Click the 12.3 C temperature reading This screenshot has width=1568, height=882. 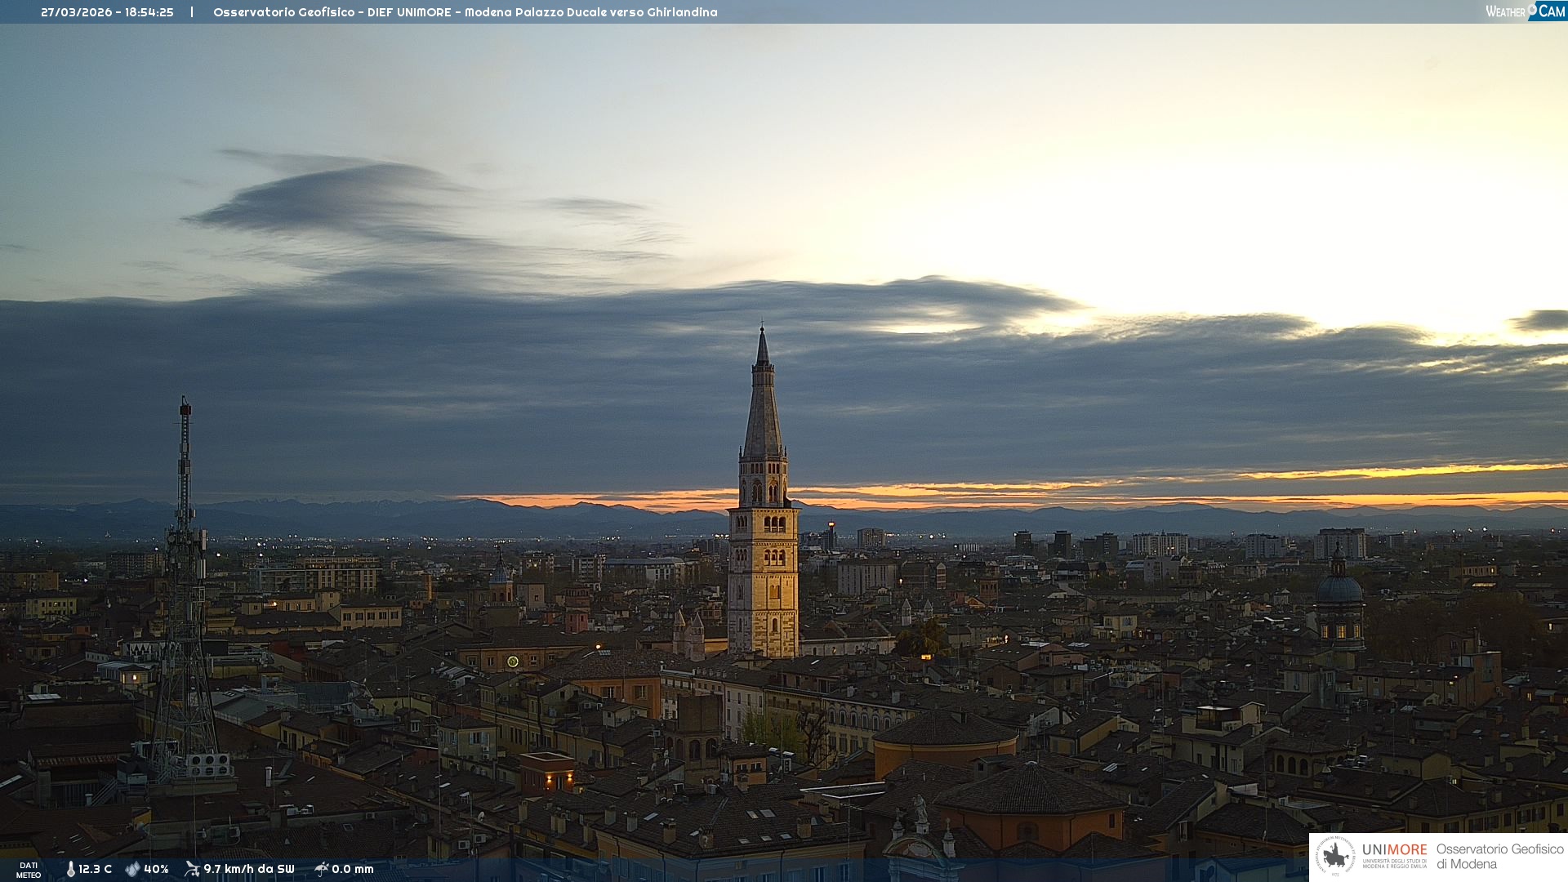pos(96,869)
